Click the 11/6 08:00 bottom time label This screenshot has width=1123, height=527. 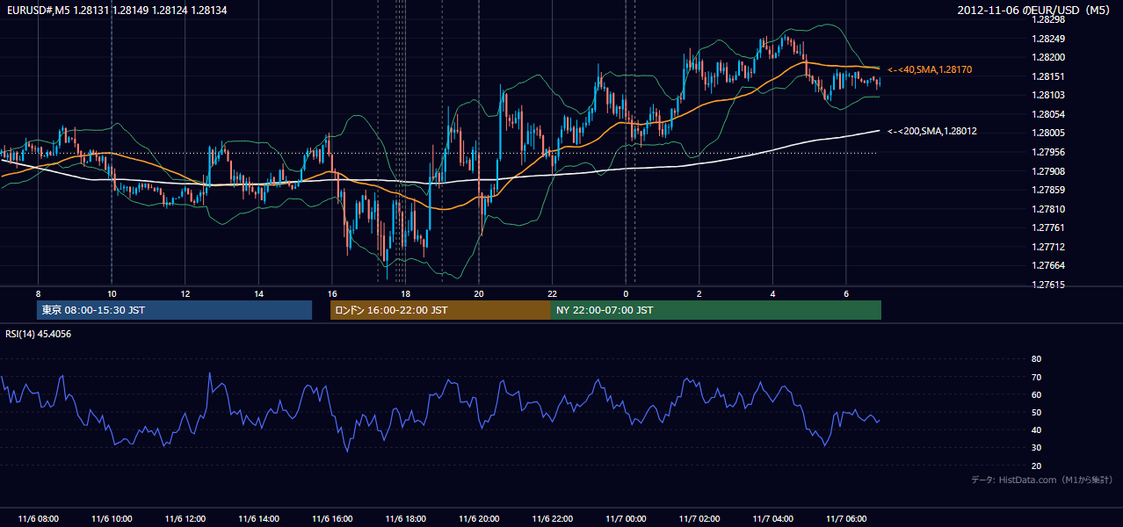pyautogui.click(x=38, y=519)
